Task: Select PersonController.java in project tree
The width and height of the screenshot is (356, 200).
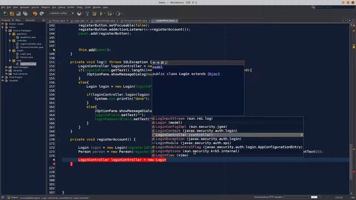Action: [x=32, y=47]
